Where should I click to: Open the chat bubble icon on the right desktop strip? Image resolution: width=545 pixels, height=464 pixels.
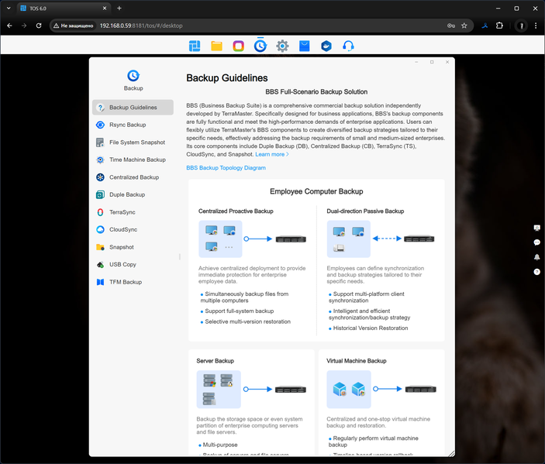tap(537, 242)
